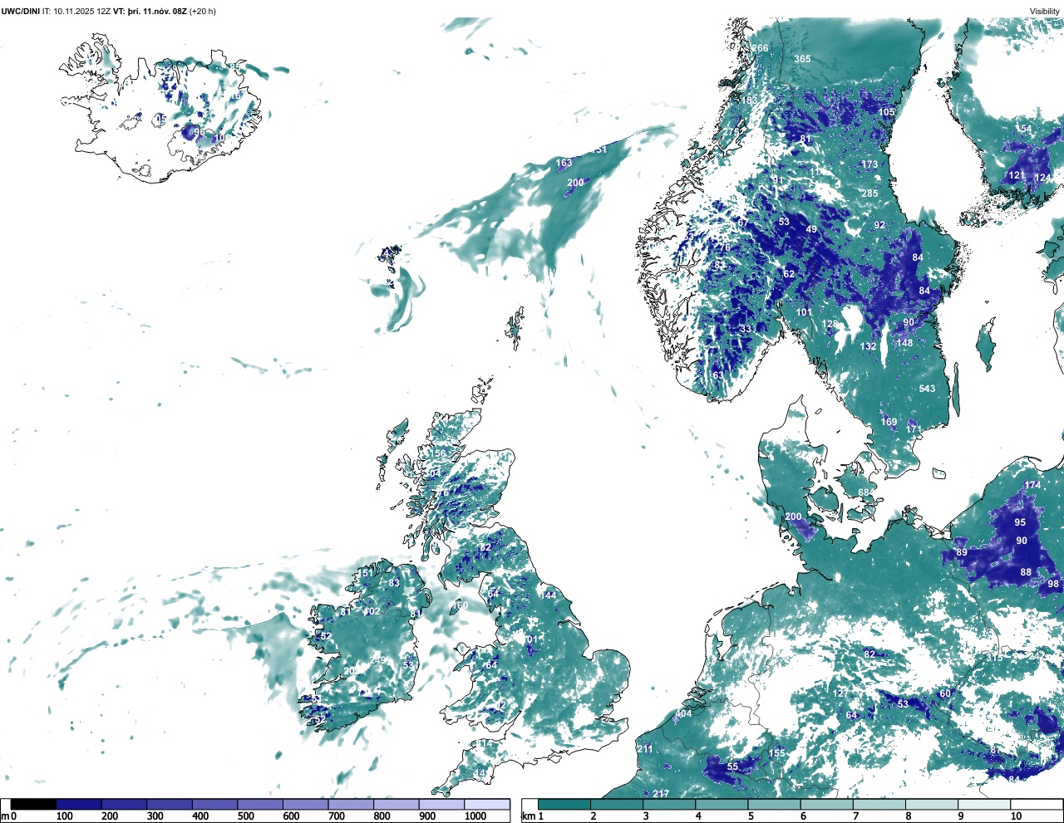This screenshot has width=1064, height=823.
Task: Click the '105' value near Swedish coast
Action: [x=887, y=112]
